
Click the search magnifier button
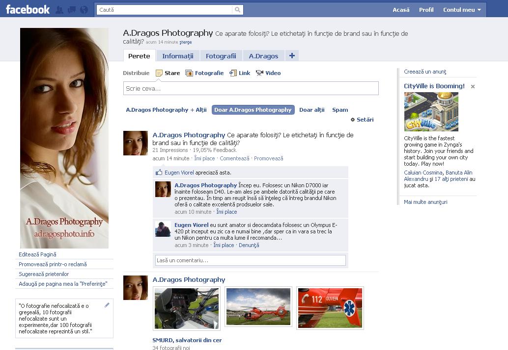238,10
